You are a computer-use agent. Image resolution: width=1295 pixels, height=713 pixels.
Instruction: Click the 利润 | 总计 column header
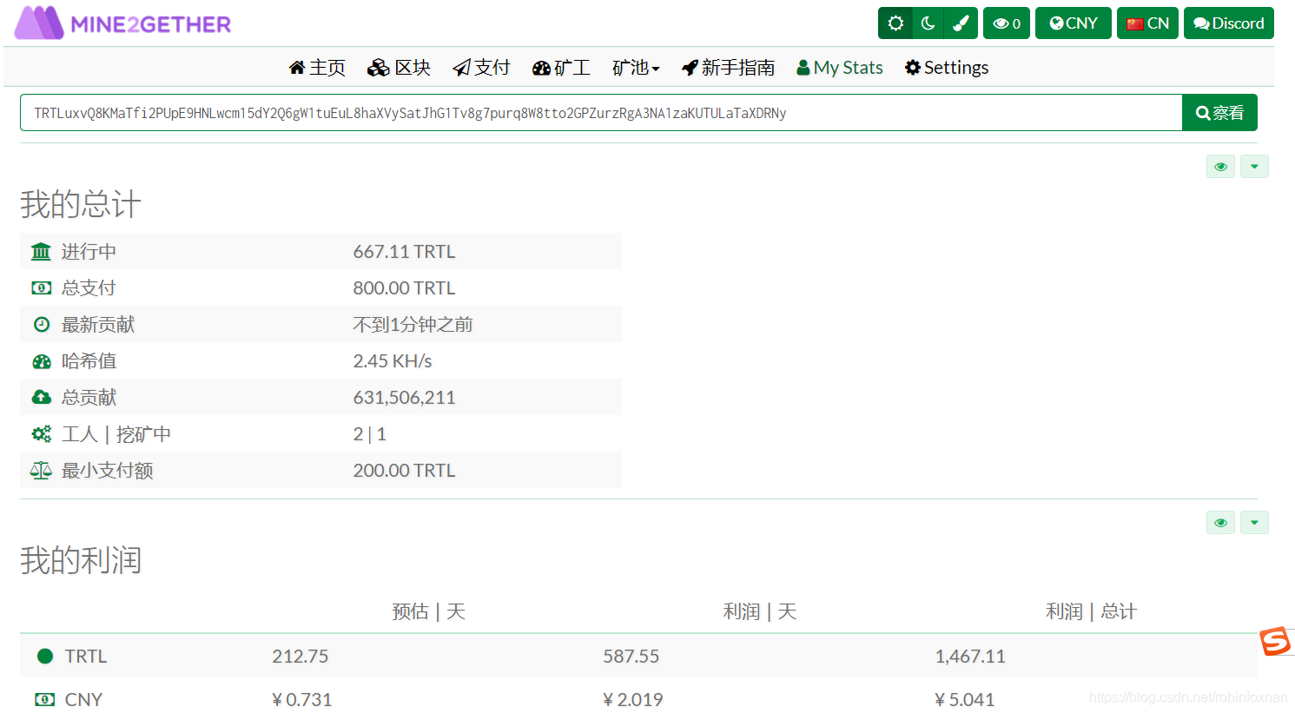(x=1091, y=611)
